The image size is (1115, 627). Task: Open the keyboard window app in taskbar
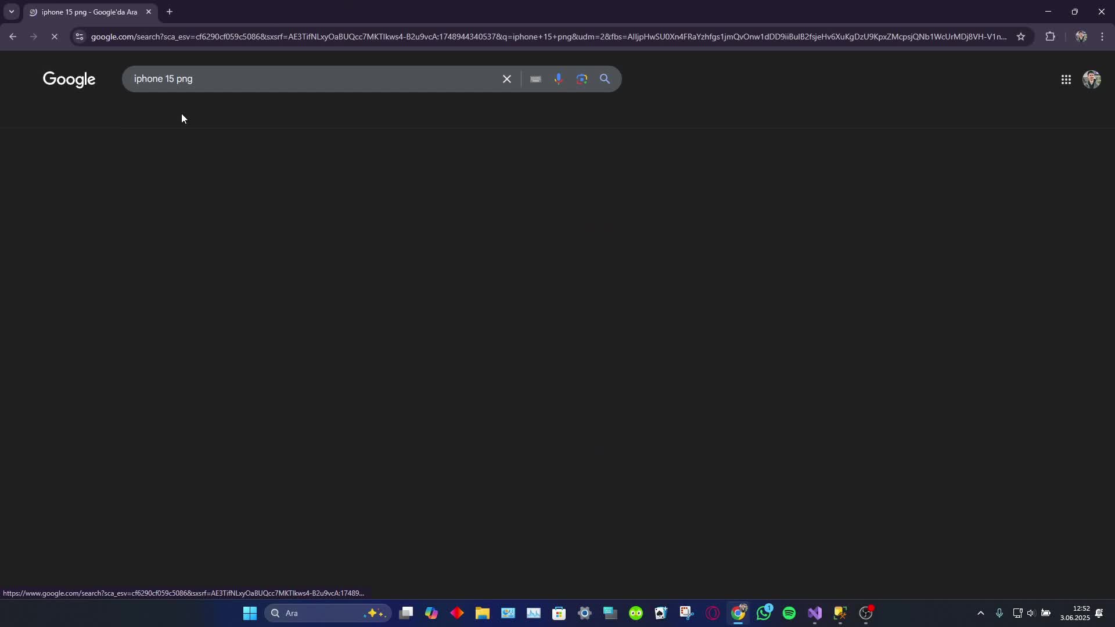[x=610, y=613]
